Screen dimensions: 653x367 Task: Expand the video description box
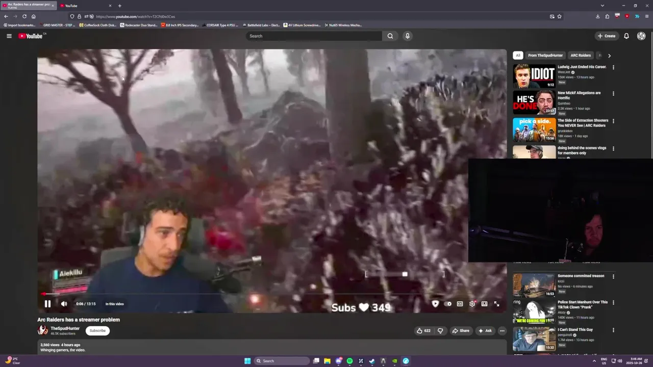pyautogui.click(x=272, y=347)
